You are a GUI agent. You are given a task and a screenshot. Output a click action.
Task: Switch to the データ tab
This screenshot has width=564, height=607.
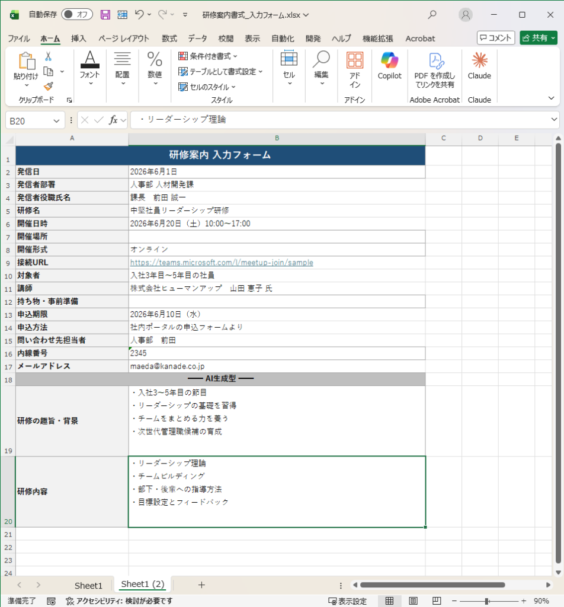197,39
